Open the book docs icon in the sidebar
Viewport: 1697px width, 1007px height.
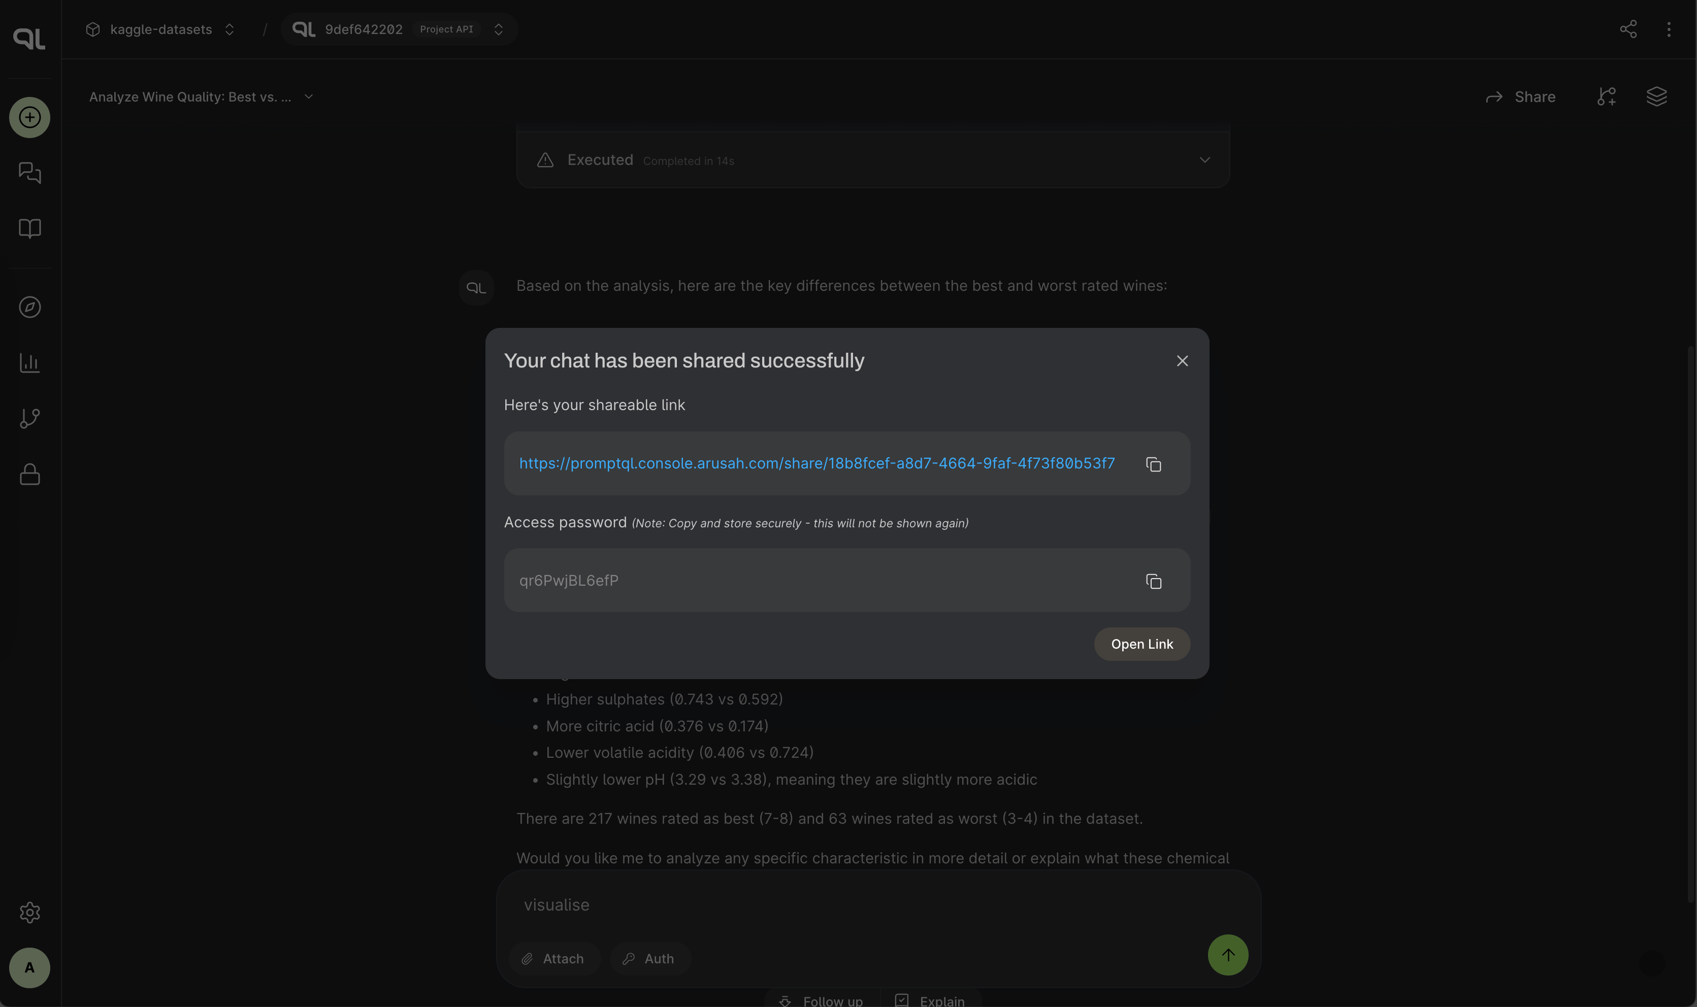coord(29,228)
